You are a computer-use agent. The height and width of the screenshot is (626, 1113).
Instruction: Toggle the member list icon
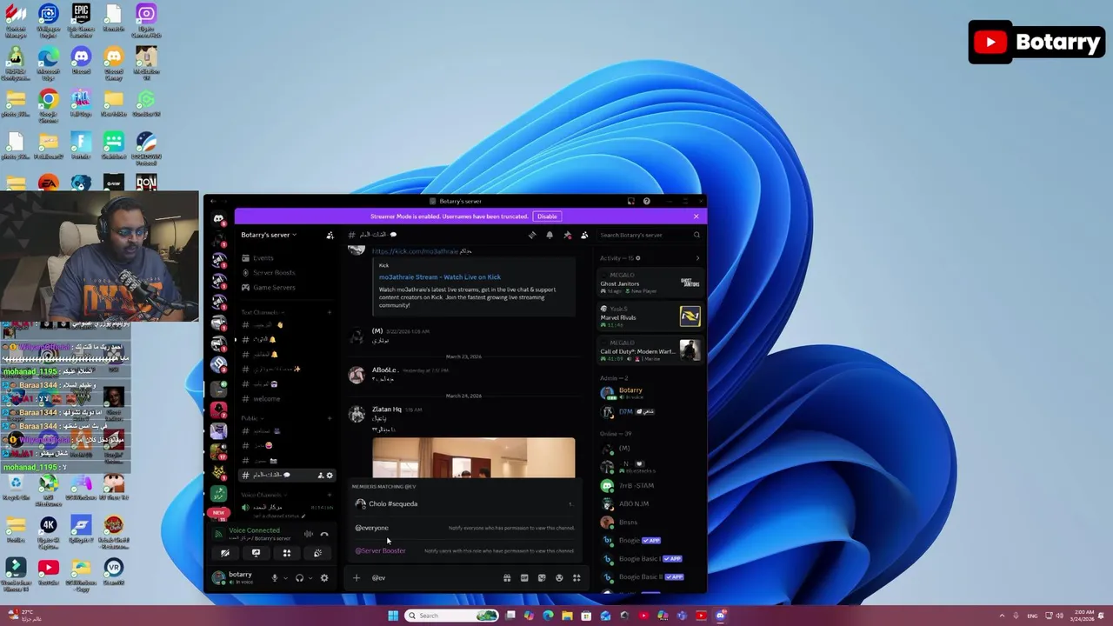[584, 235]
